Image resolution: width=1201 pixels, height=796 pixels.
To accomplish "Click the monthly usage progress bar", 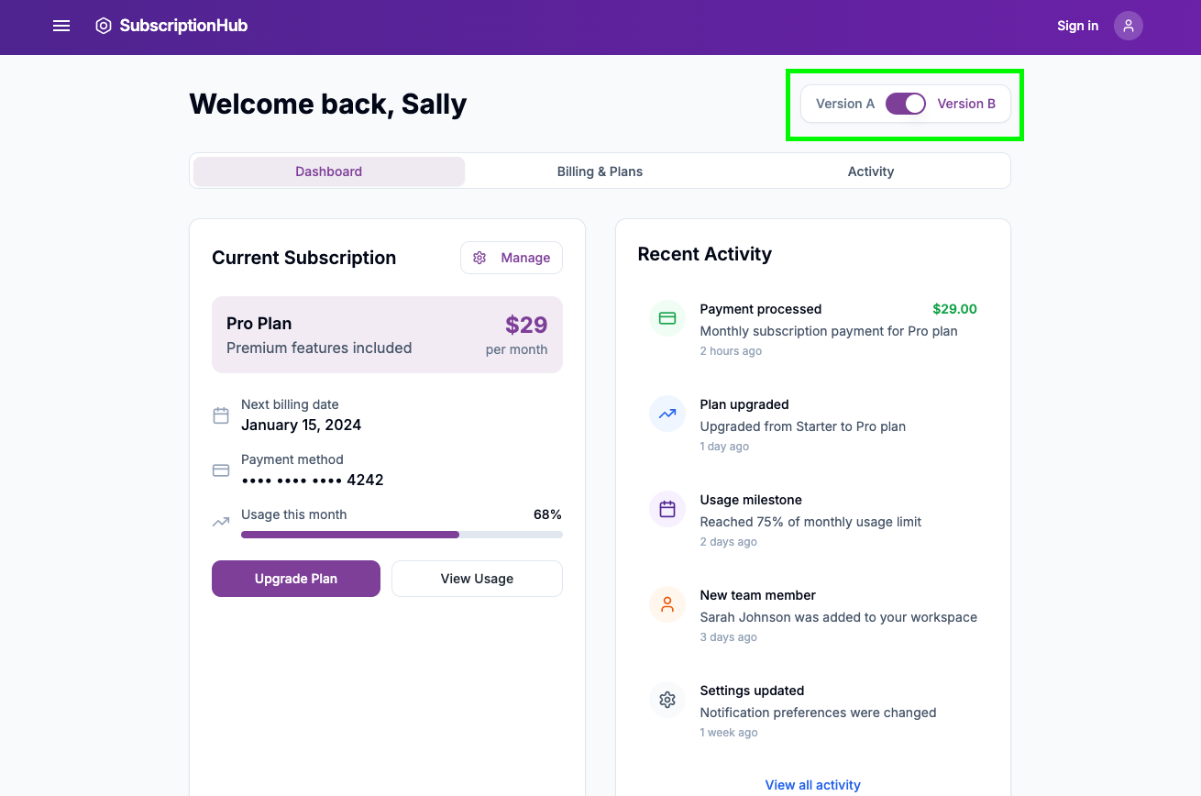I will point(402,535).
